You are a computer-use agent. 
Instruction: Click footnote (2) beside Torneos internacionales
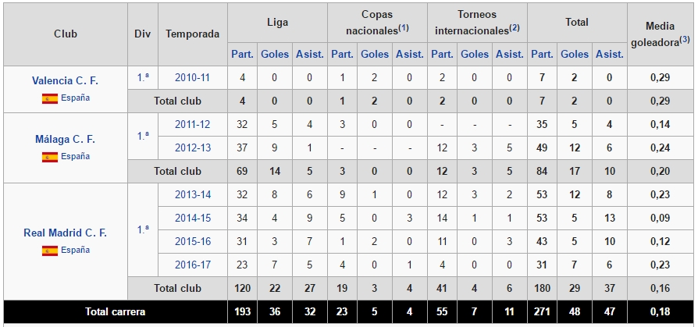514,27
